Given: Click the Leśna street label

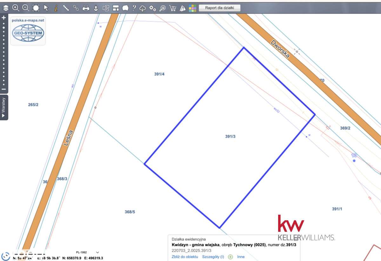Looking at the screenshot, I should coord(68,138).
